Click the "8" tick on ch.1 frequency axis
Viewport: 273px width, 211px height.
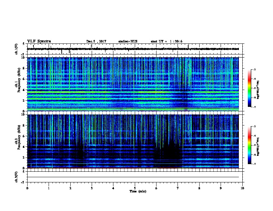click(x=24, y=68)
